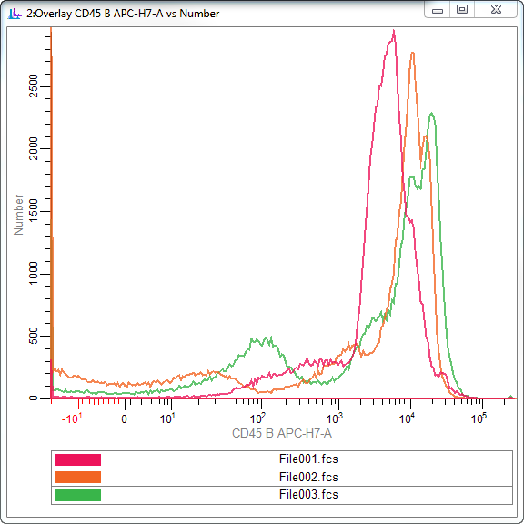Click the red -10 tick label on x-axis

pos(72,418)
